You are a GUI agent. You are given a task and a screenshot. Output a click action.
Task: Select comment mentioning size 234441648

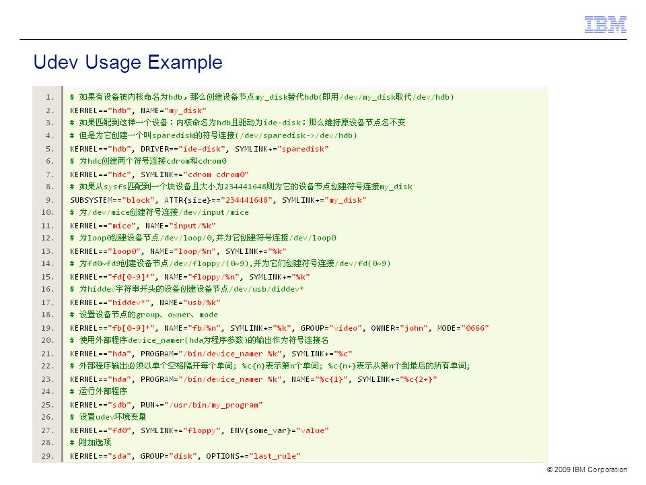point(241,187)
